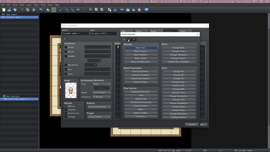Open the movement Speed dropdown
The image size is (270, 152).
(102, 92)
